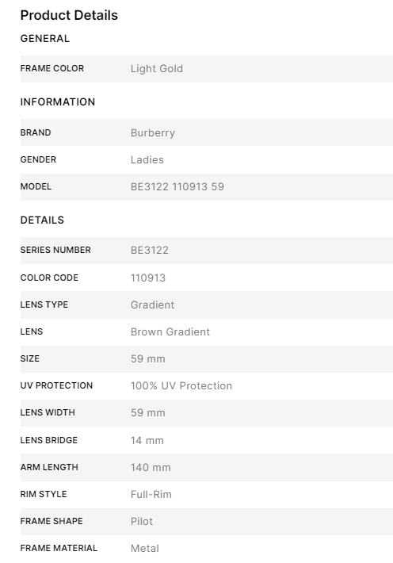The height and width of the screenshot is (563, 393).
Task: Select the Light Gold frame color value
Action: click(x=156, y=68)
